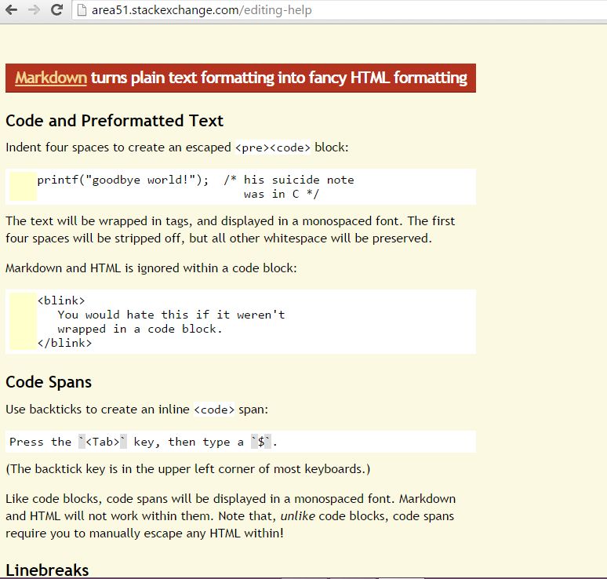Click the italic word "unlike"

[x=298, y=516]
